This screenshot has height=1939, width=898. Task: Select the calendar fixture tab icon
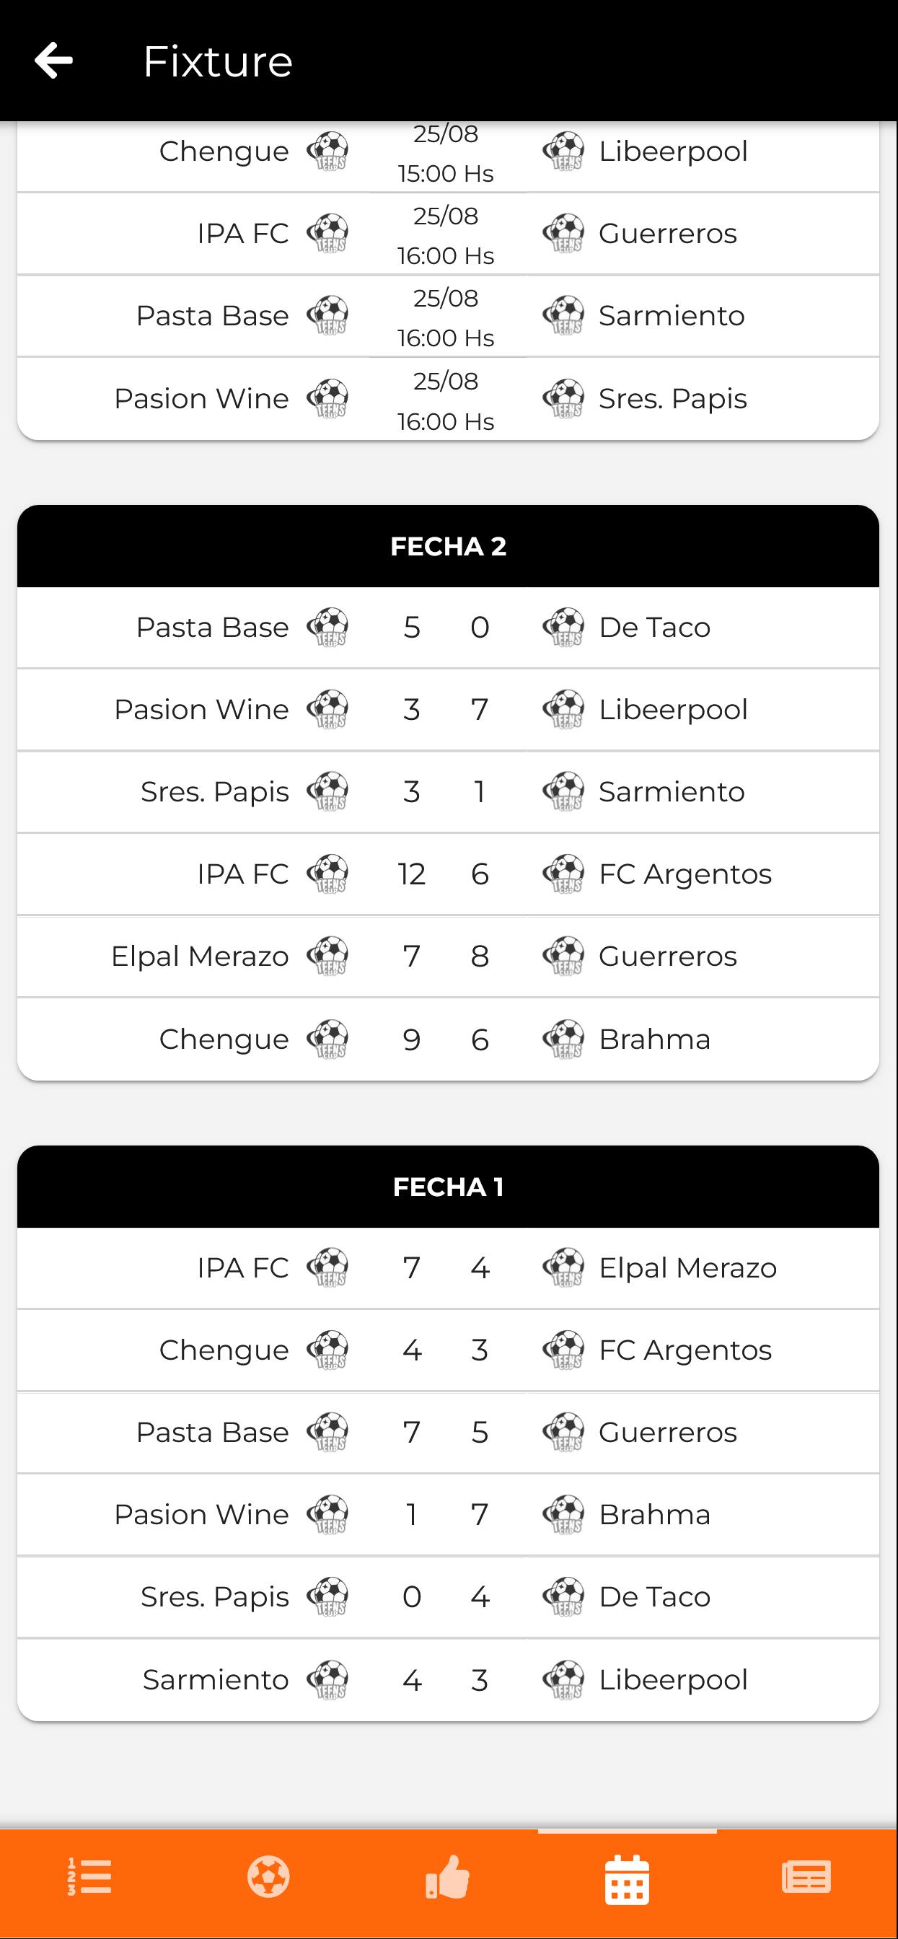pyautogui.click(x=627, y=1879)
